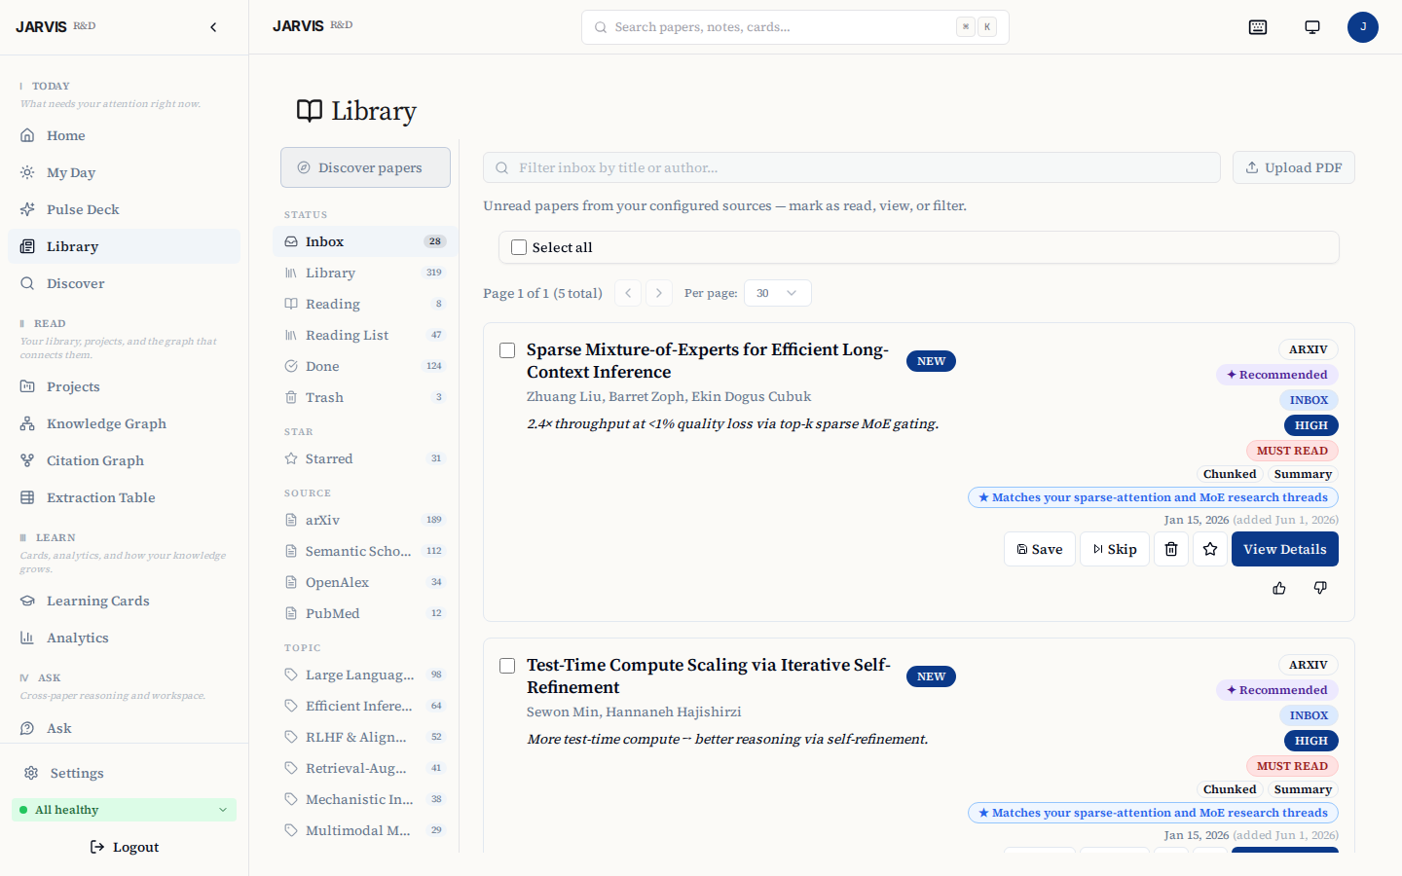
Task: Filter by OpenAlex source
Action: click(x=365, y=582)
